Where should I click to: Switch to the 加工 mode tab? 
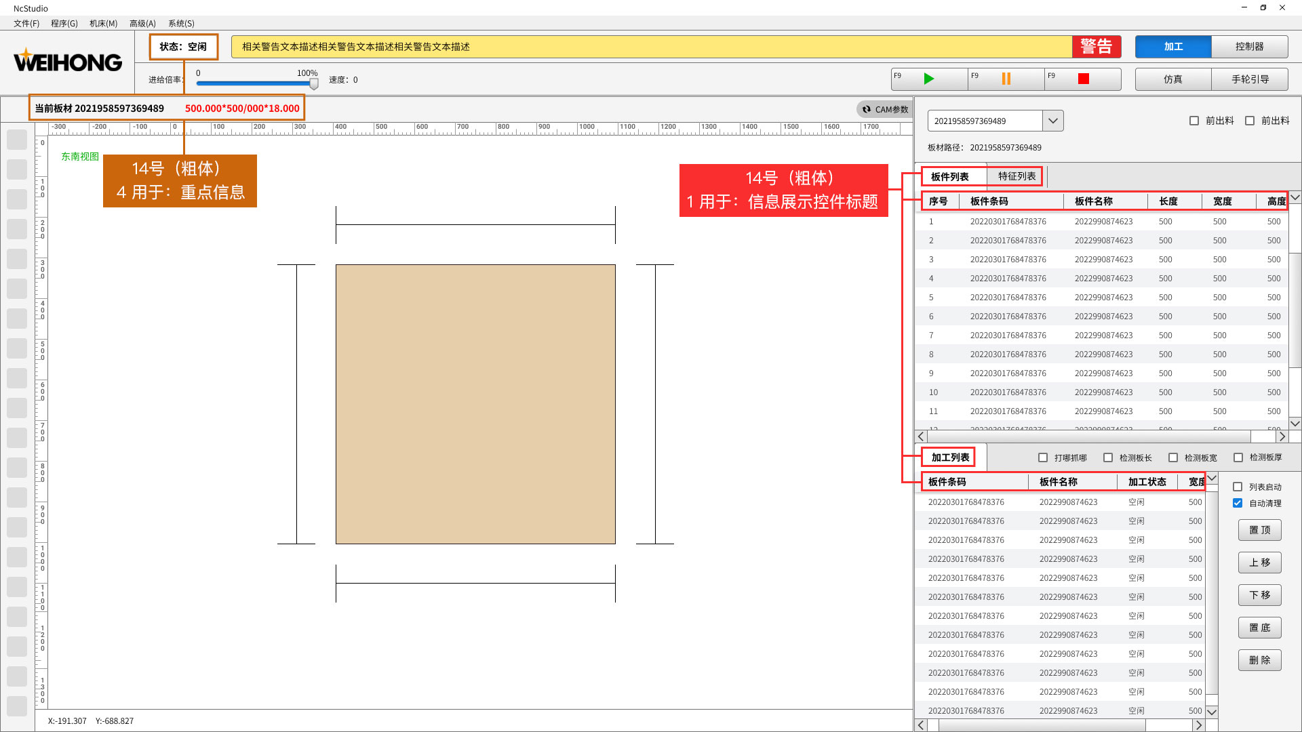click(1173, 47)
